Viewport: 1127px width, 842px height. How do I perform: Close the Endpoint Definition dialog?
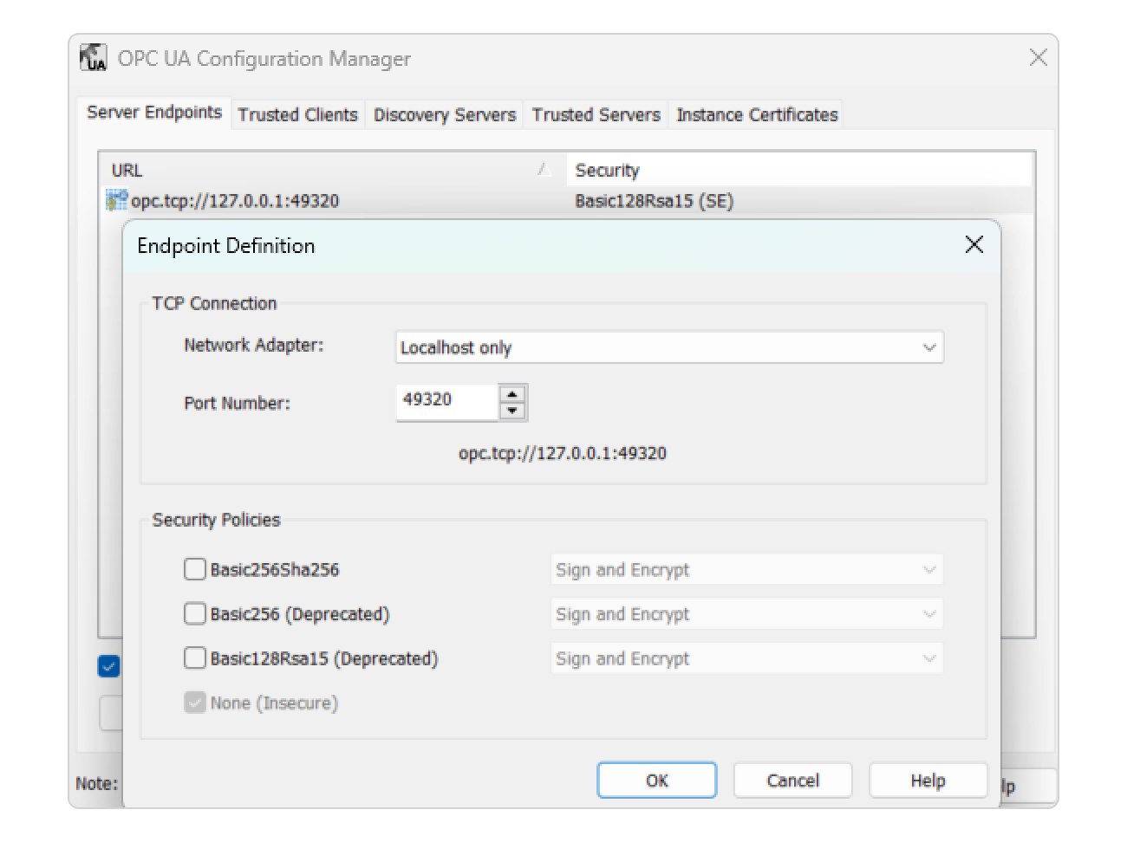[974, 245]
